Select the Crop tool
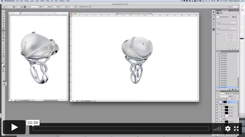 click(x=3, y=23)
